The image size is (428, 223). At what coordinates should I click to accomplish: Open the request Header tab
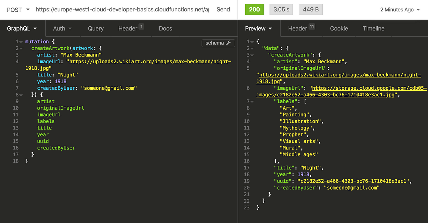[x=131, y=28]
